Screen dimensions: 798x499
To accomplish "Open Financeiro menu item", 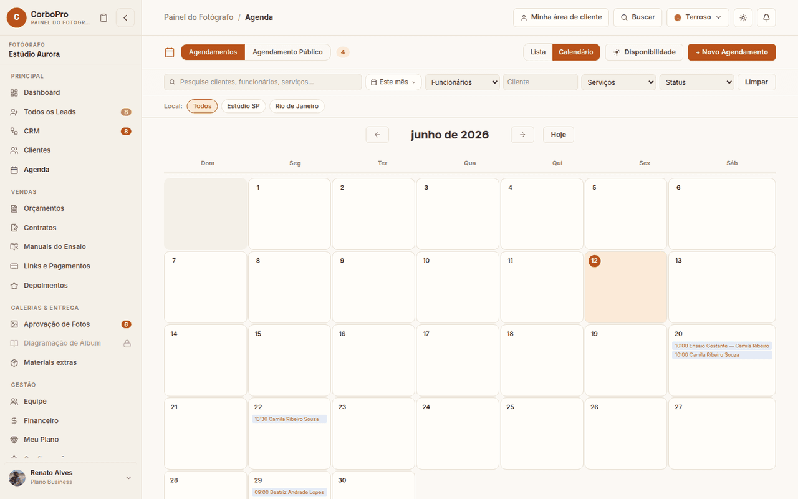I will click(x=70, y=421).
